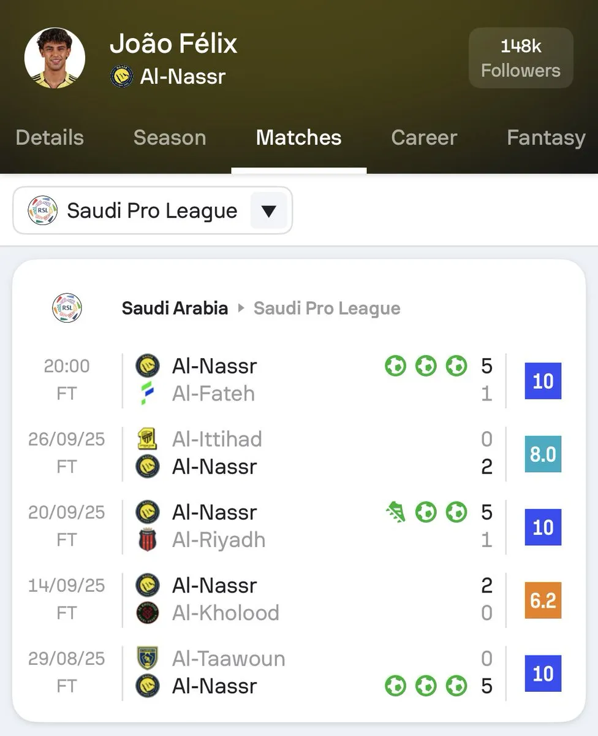
Task: Click the assist boot icon in the Al-Riyadh match
Action: [x=396, y=512]
